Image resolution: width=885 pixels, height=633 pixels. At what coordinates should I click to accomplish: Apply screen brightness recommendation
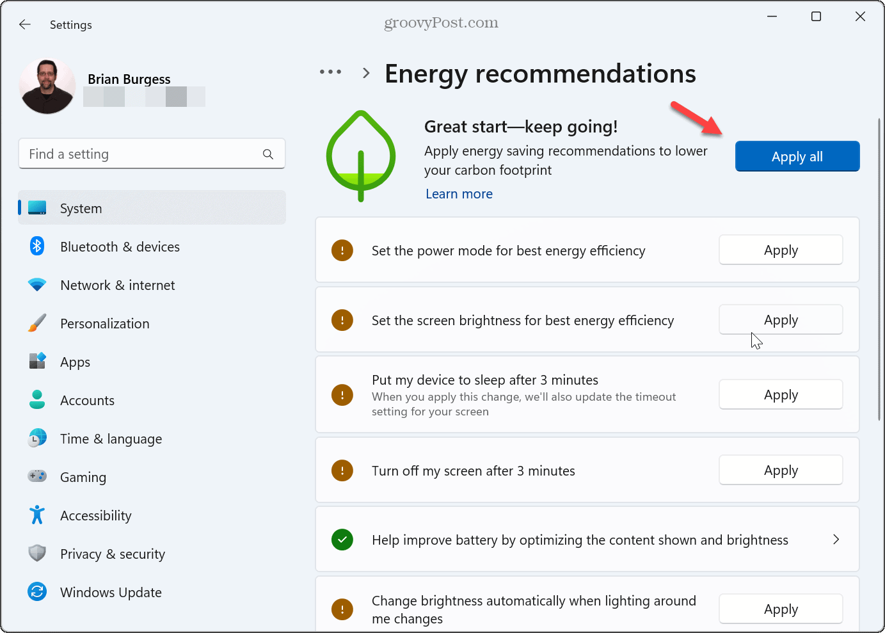[781, 319]
